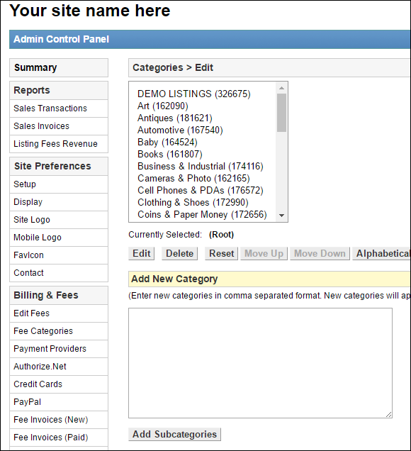Image resolution: width=411 pixels, height=451 pixels.
Task: Open the Summary admin section
Action: click(59, 68)
